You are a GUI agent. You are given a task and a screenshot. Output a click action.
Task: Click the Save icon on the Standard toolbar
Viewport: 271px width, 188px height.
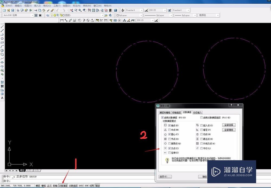tap(12, 10)
